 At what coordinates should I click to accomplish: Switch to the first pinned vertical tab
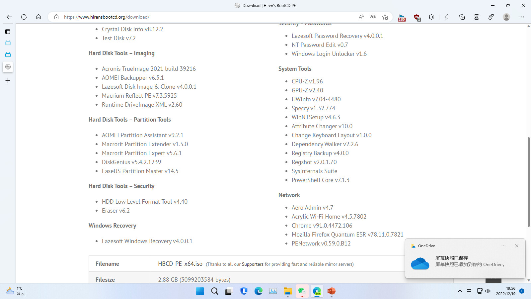[8, 43]
